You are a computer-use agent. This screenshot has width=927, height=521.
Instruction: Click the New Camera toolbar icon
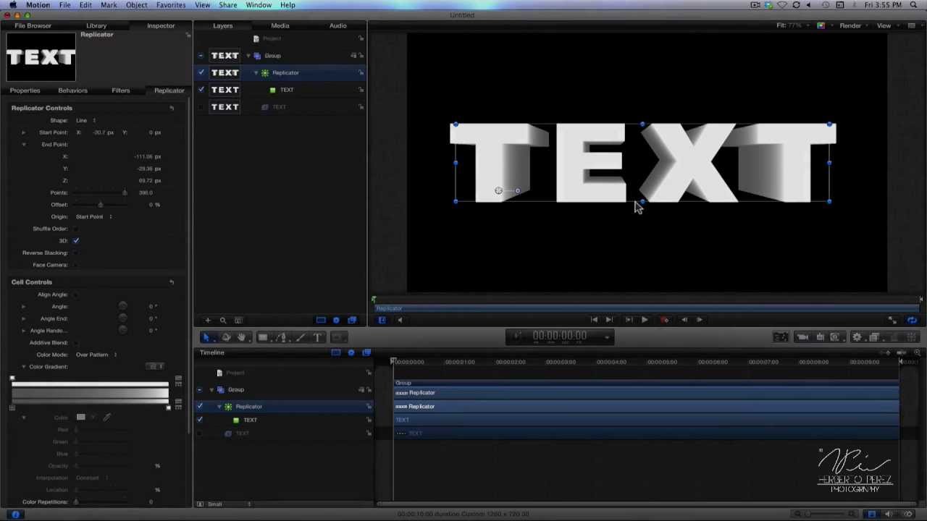(802, 337)
